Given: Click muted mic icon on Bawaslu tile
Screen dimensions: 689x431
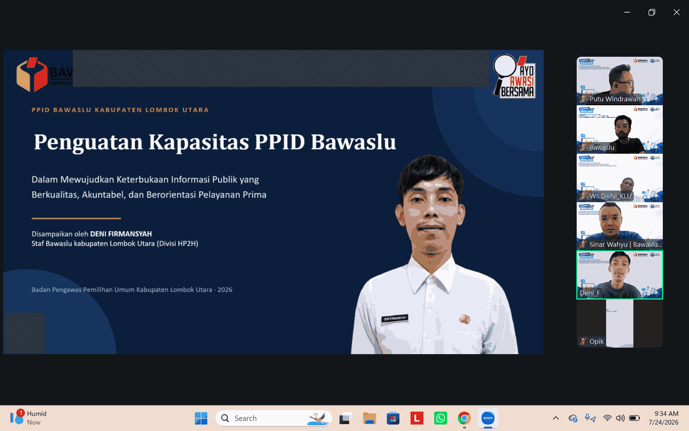Looking at the screenshot, I should point(583,147).
